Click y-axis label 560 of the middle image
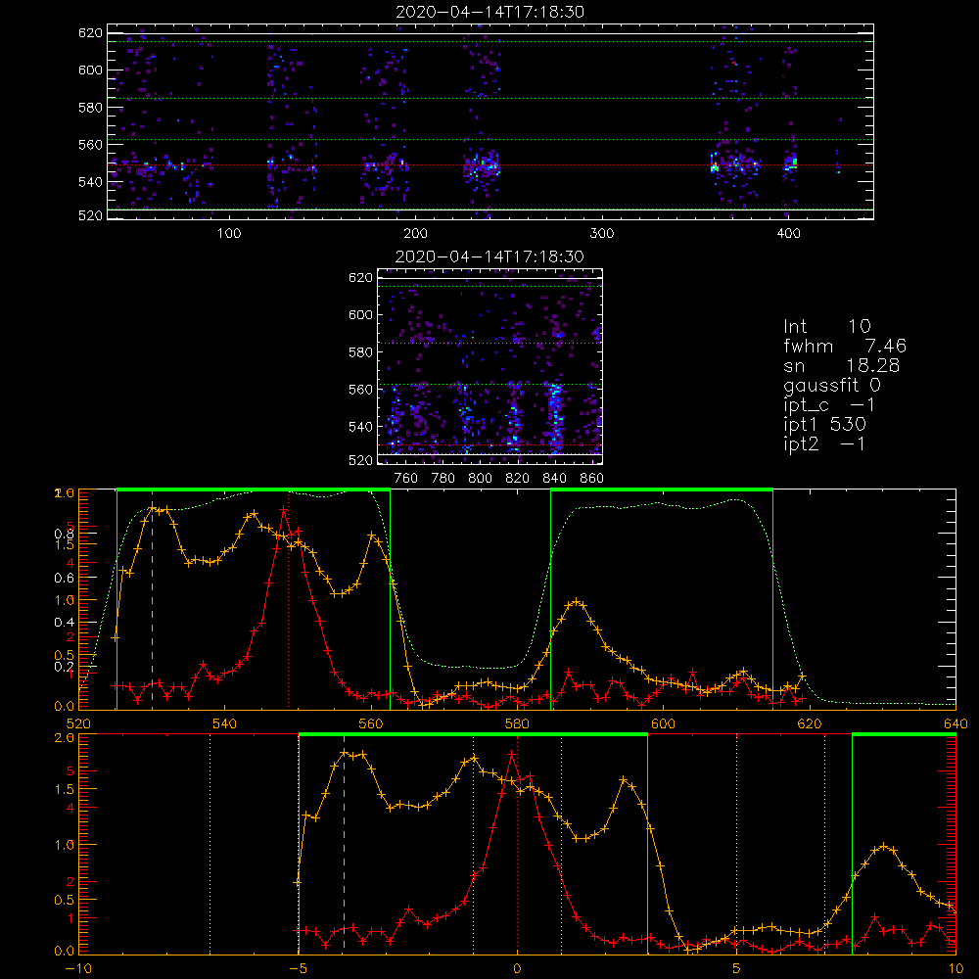The height and width of the screenshot is (979, 979). point(361,390)
